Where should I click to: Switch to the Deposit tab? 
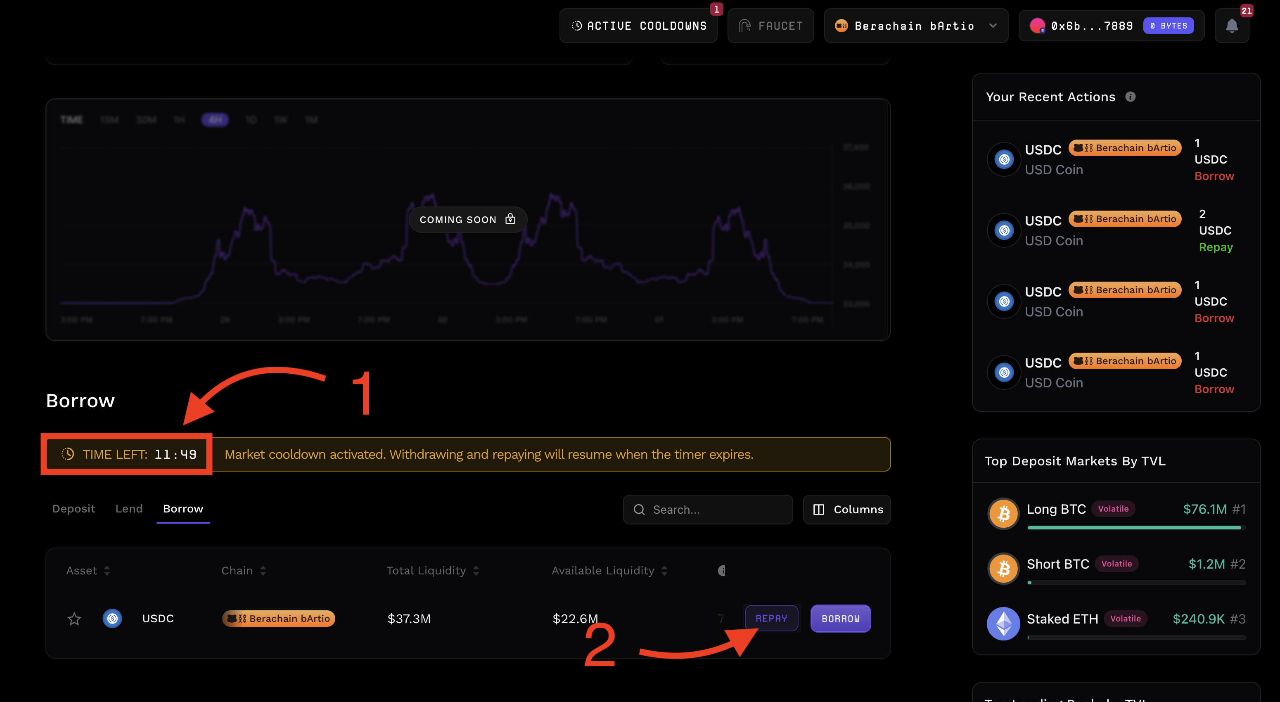pos(73,509)
